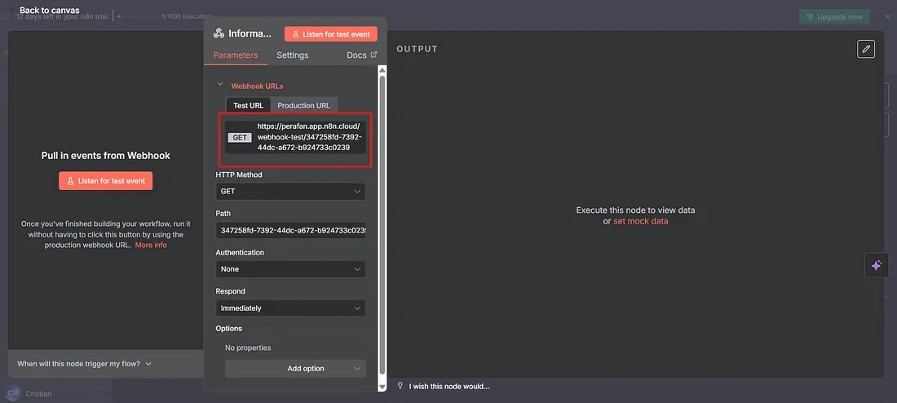Click the Path input field
Viewport: 897px width, 403px height.
point(290,231)
